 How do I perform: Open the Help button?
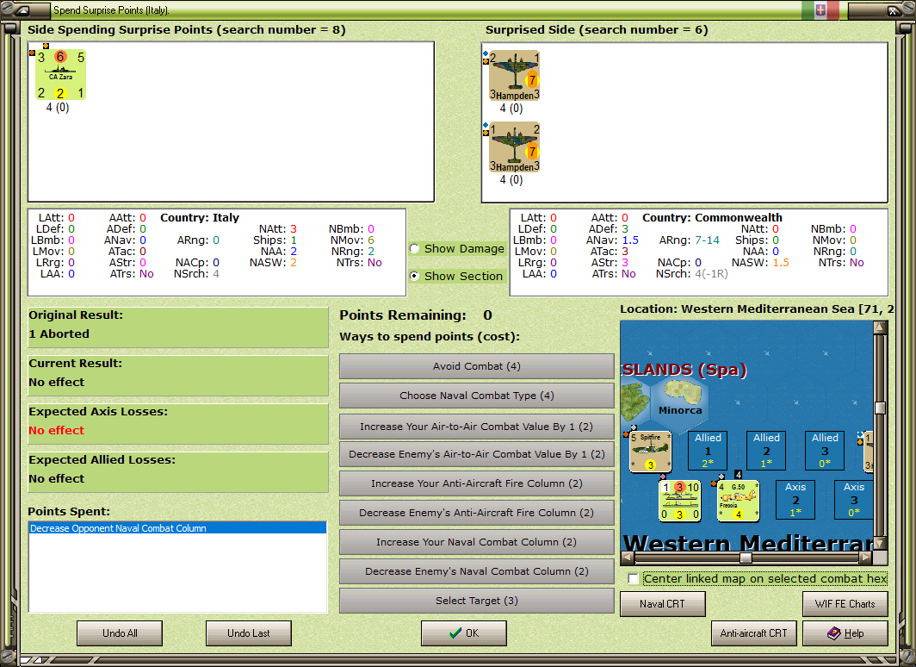click(845, 633)
